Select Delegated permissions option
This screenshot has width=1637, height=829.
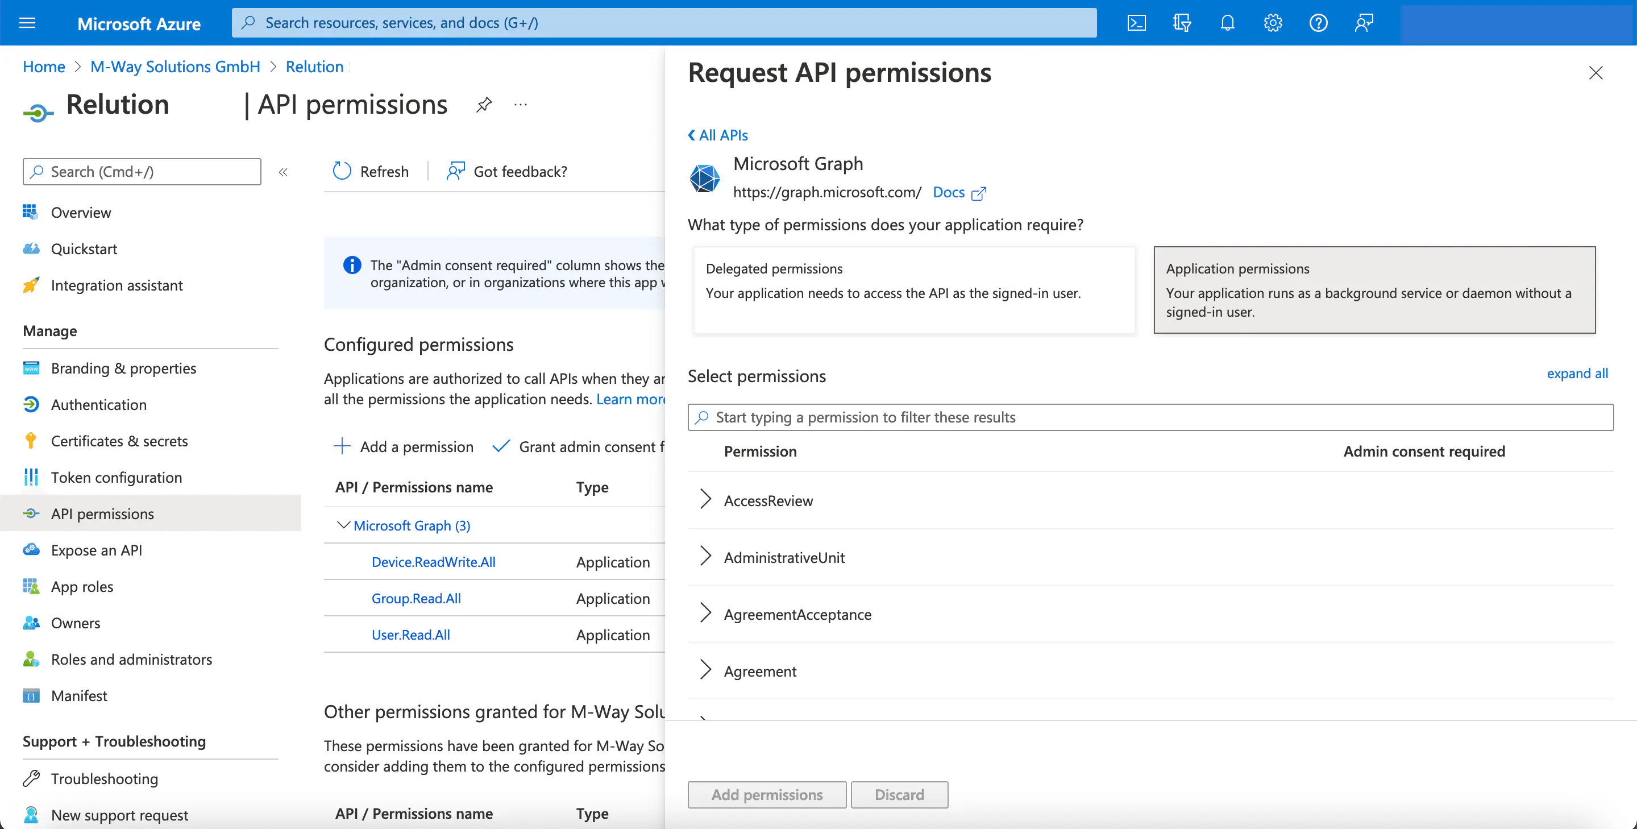(x=913, y=290)
